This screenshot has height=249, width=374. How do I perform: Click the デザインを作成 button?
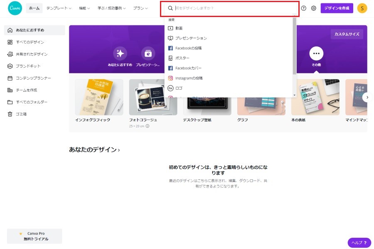click(337, 8)
